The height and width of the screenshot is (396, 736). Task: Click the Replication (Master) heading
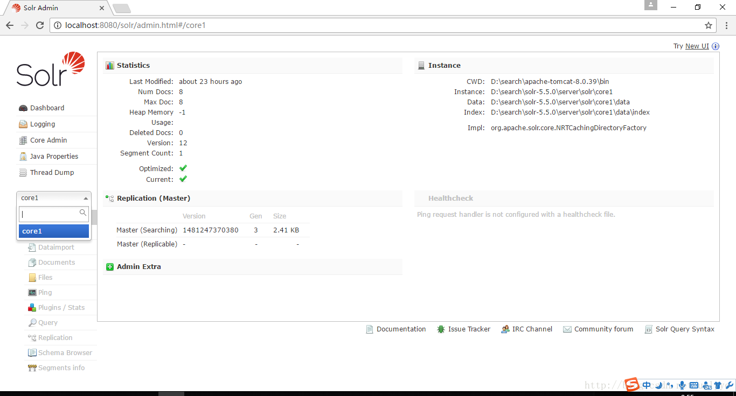154,199
